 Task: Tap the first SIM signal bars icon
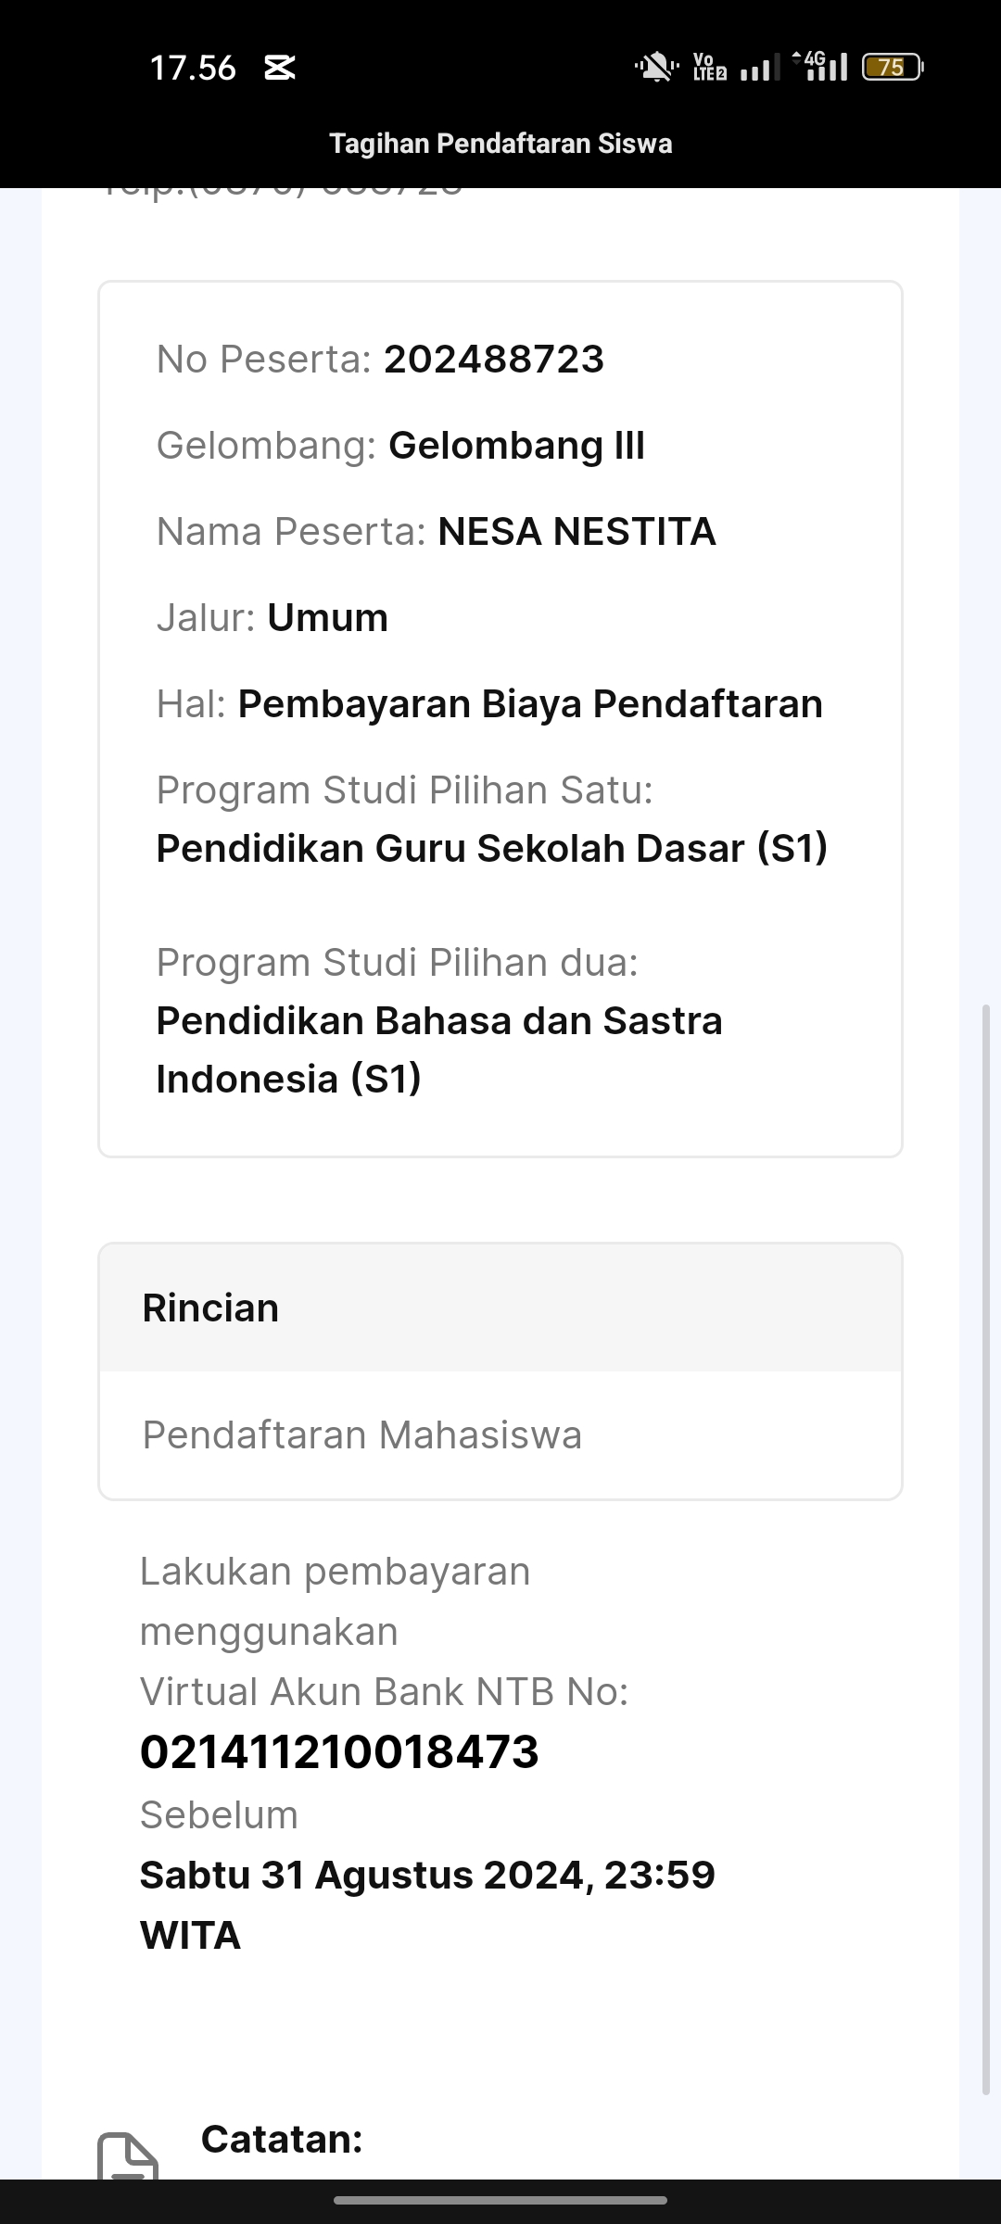click(760, 69)
